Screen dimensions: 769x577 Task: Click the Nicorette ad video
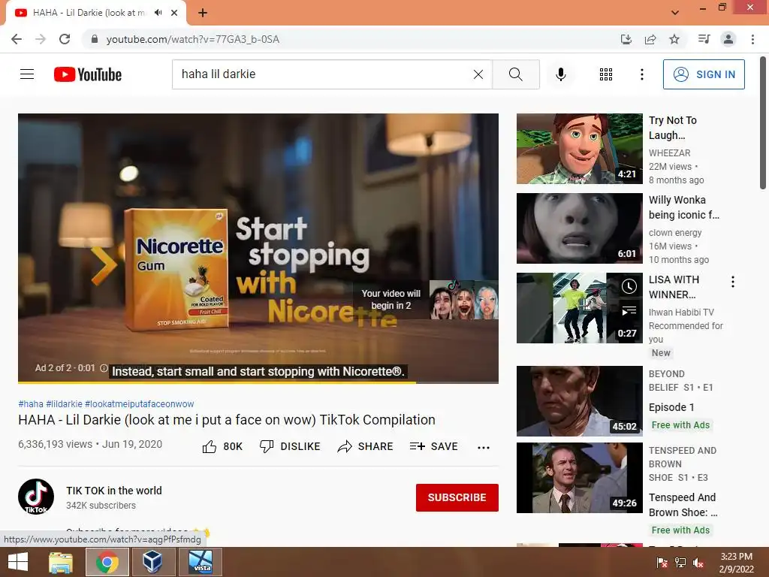[x=258, y=248]
